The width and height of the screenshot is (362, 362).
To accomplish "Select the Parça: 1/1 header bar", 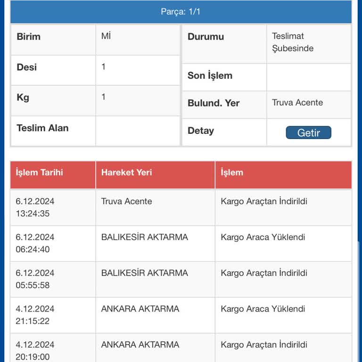I will coord(181,12).
